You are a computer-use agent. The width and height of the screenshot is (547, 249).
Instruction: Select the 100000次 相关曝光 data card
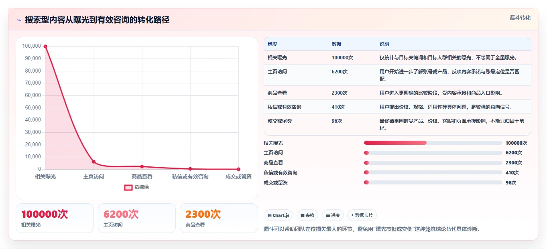(55, 218)
